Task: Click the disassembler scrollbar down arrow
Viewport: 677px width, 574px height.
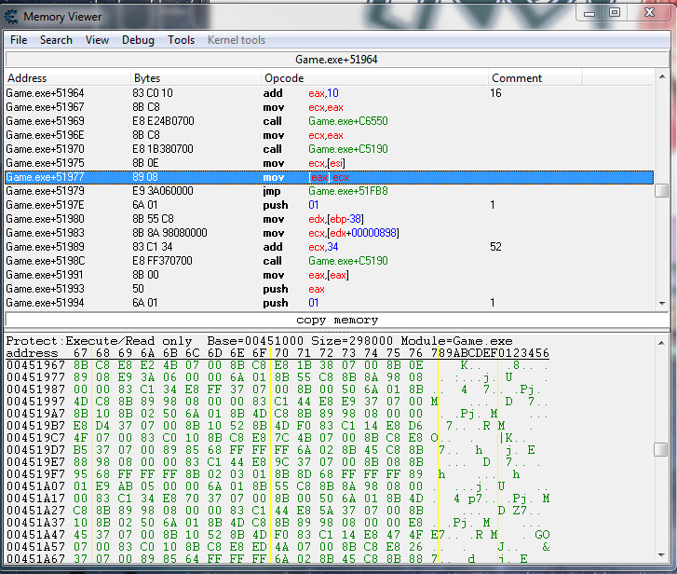Action: pos(661,303)
